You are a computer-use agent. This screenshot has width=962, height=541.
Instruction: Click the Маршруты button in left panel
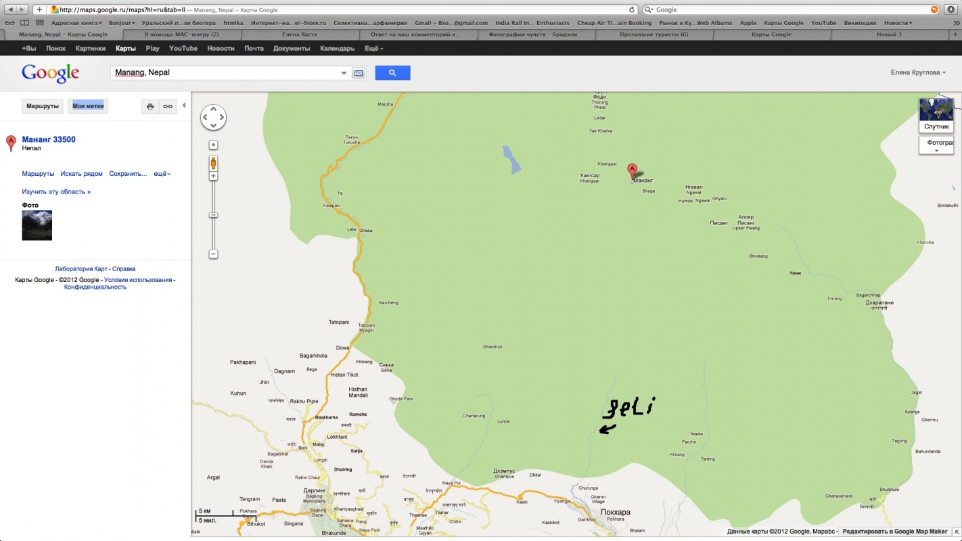click(43, 106)
